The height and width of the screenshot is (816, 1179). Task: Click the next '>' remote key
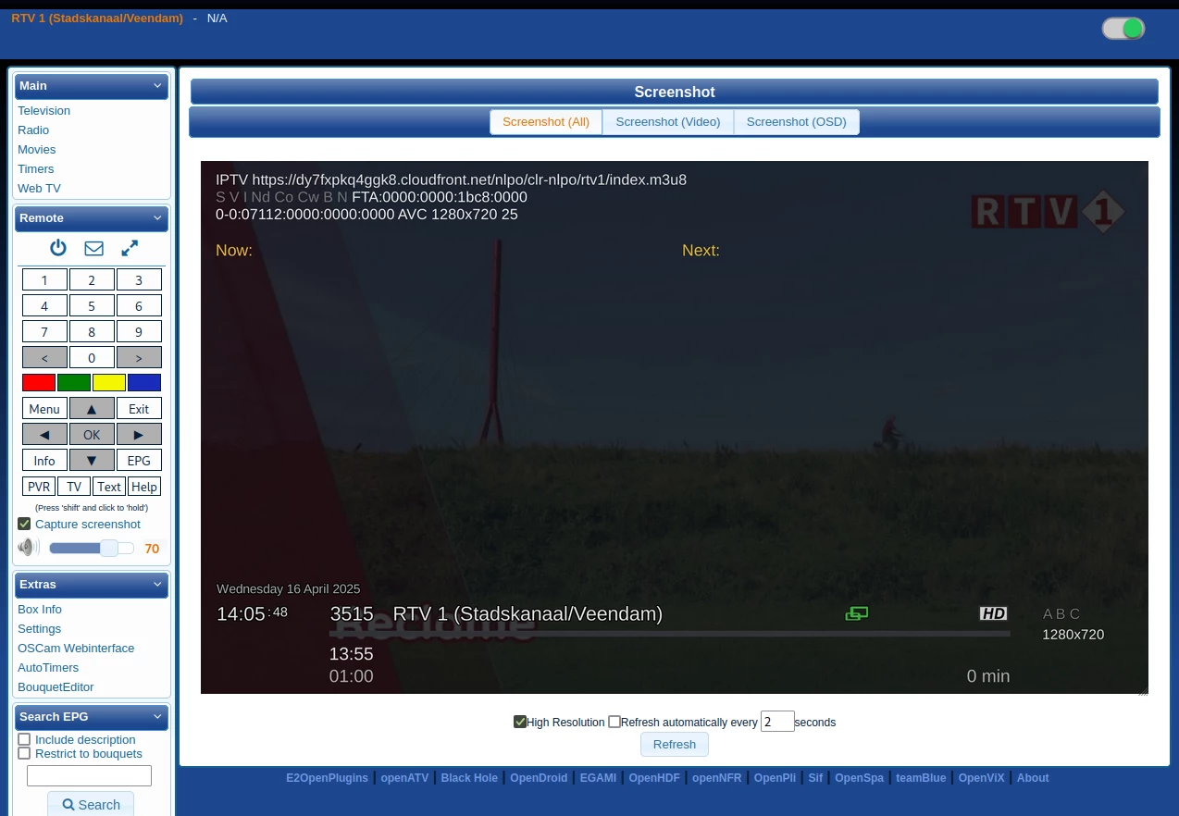[139, 357]
